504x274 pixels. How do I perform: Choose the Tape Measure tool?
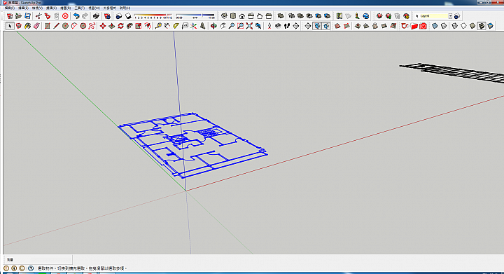point(158,26)
